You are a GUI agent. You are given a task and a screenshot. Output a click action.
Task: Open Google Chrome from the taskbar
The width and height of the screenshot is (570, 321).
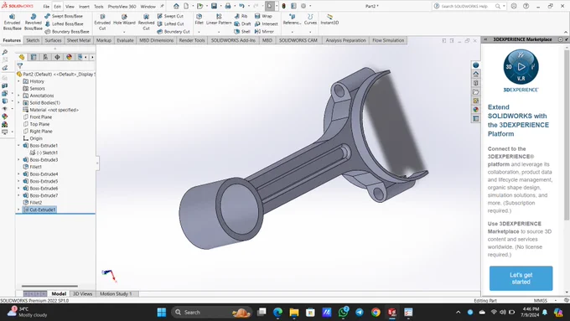376,312
